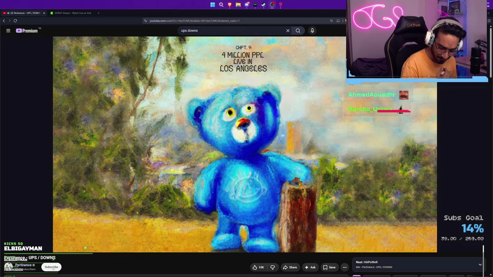This screenshot has height=277, width=493.
Task: Start voice search with the microphone
Action: coord(312,30)
